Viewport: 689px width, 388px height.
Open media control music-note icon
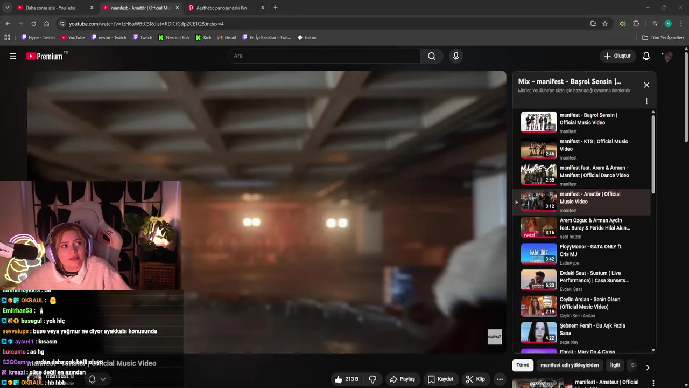[655, 24]
